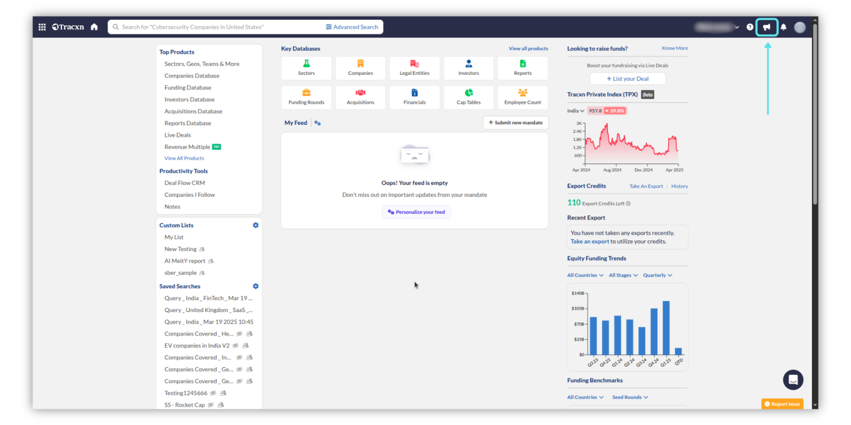Select Funding Database in Top Products

(187, 88)
